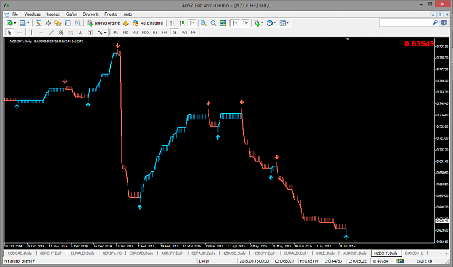Toggle the chart shift button
Screen dimensions: 453x267
coord(245,23)
